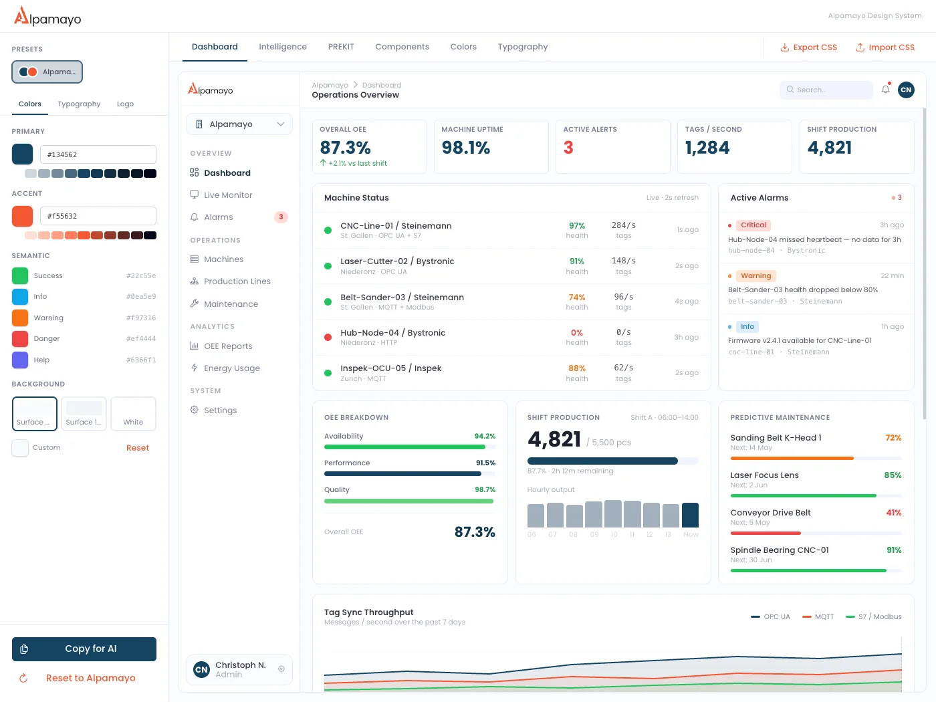Click the Hub-Node-04 / Bystronic machine row

tap(511, 337)
